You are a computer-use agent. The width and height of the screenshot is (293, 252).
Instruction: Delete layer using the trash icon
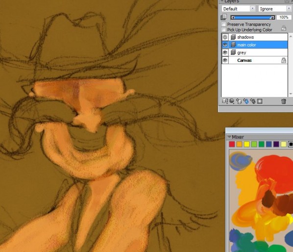click(x=284, y=101)
